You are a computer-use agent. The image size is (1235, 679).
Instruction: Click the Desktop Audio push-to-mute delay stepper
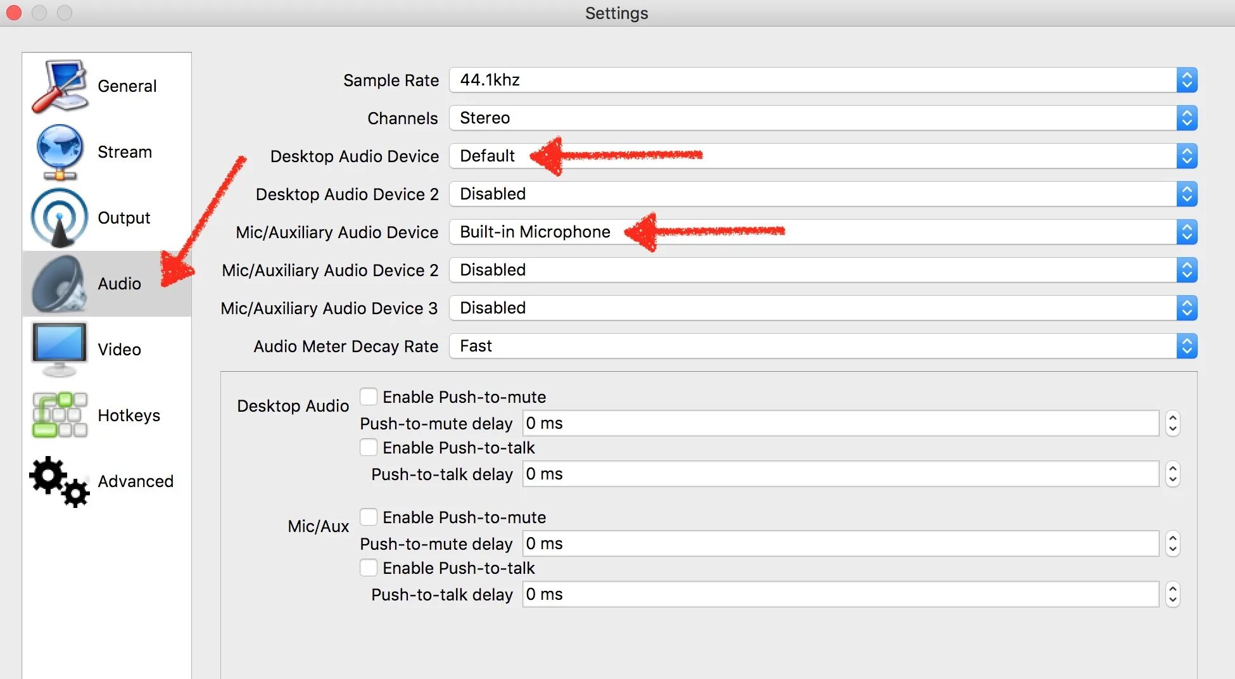(x=1172, y=423)
